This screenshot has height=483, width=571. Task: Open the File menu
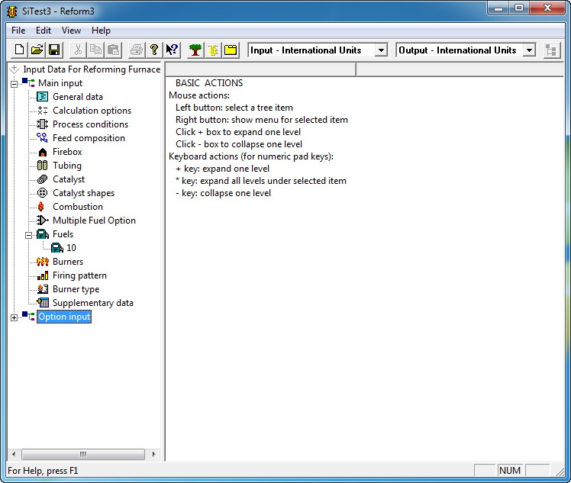point(18,31)
